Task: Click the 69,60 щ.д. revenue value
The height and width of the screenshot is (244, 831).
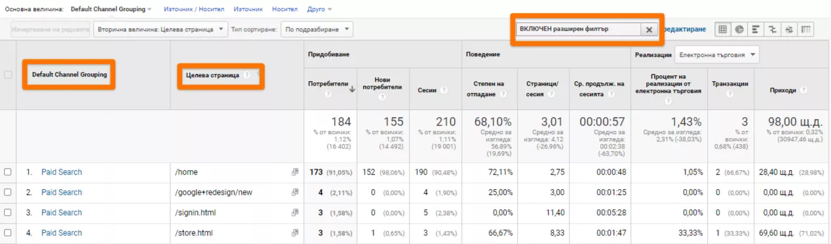Action: coord(775,233)
